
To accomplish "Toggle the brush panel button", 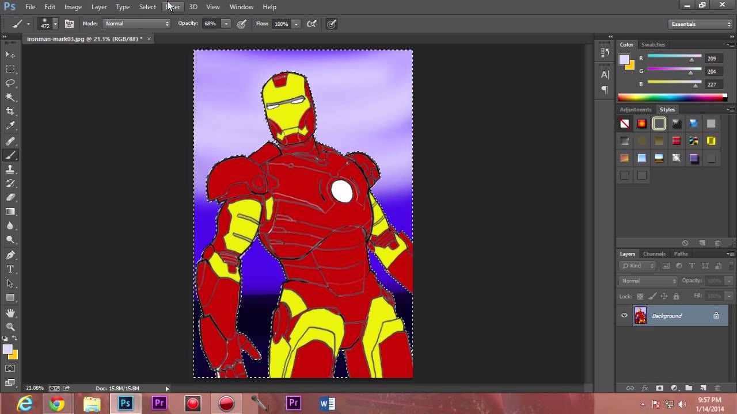I will coord(69,24).
